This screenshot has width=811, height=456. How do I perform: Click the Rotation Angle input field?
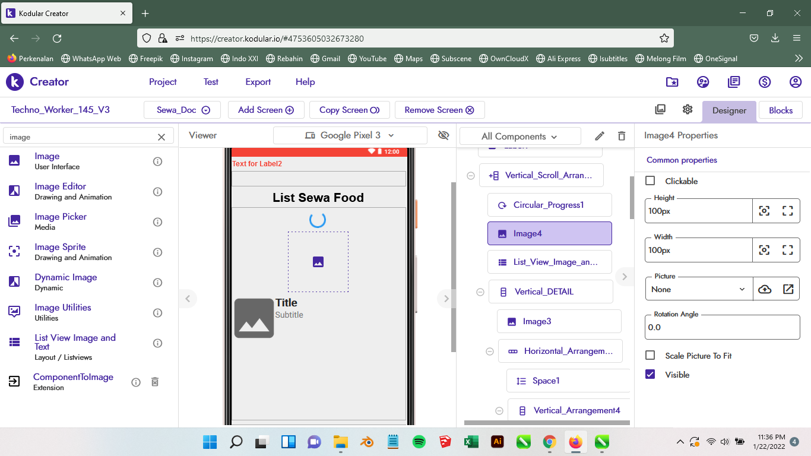722,327
